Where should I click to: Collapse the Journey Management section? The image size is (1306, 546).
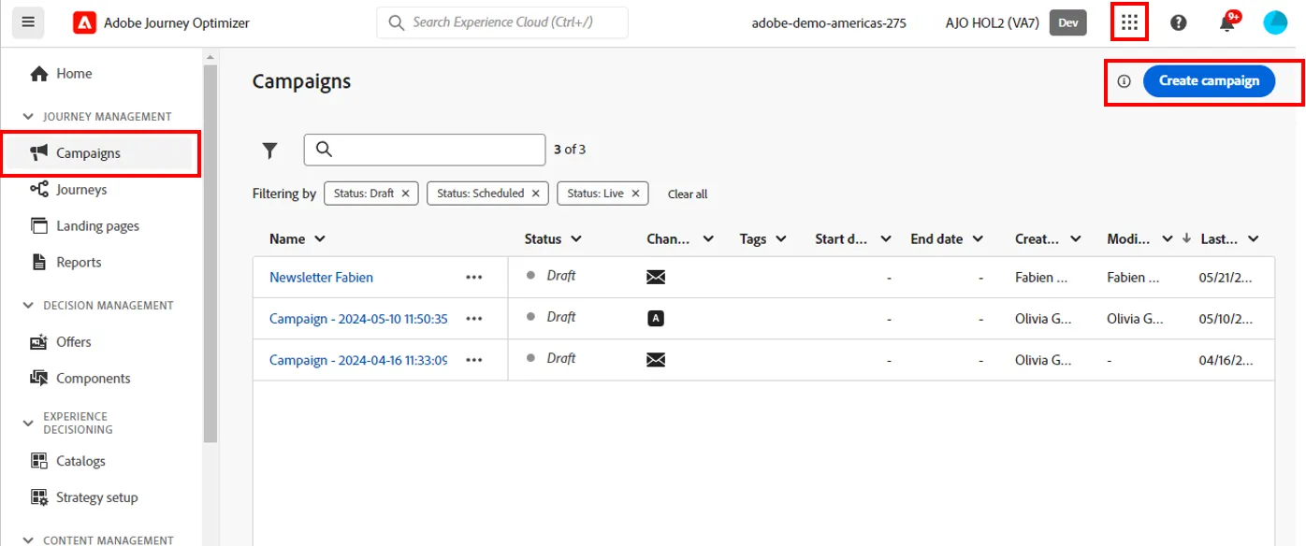[x=27, y=117]
